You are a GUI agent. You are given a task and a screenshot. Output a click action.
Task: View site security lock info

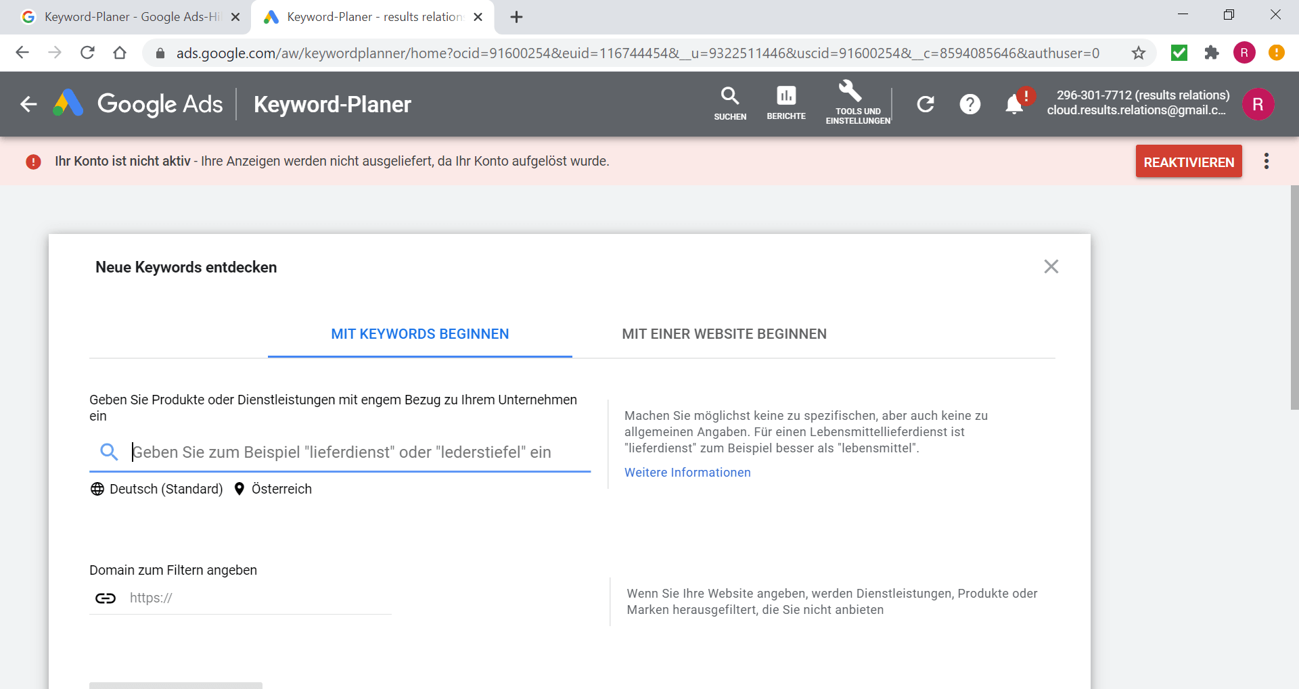click(160, 53)
